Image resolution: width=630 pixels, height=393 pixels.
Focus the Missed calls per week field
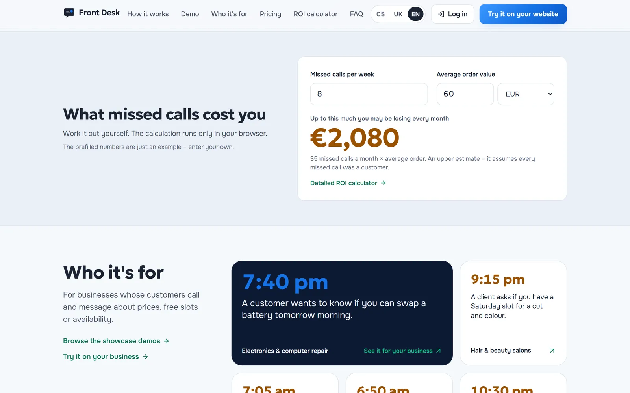tap(369, 94)
